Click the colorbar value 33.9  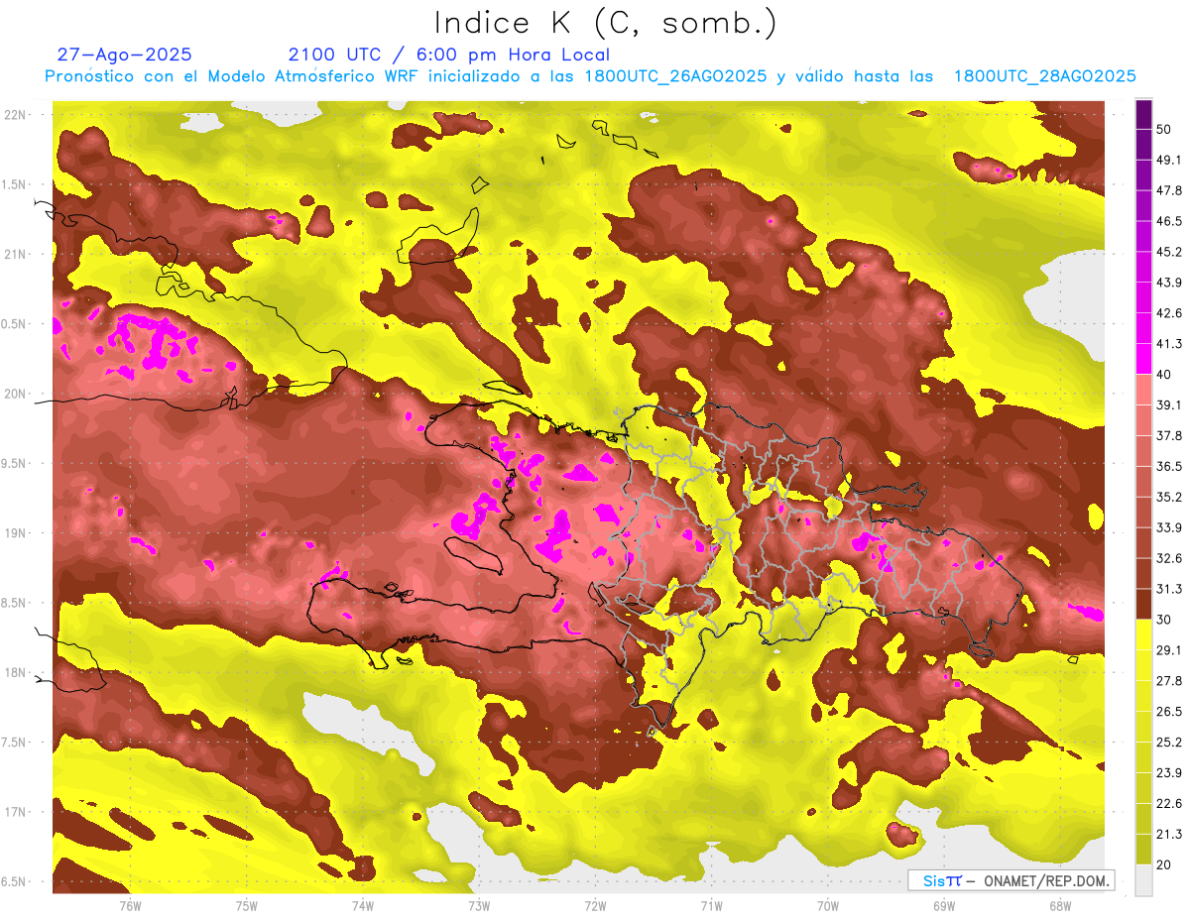tap(1168, 527)
